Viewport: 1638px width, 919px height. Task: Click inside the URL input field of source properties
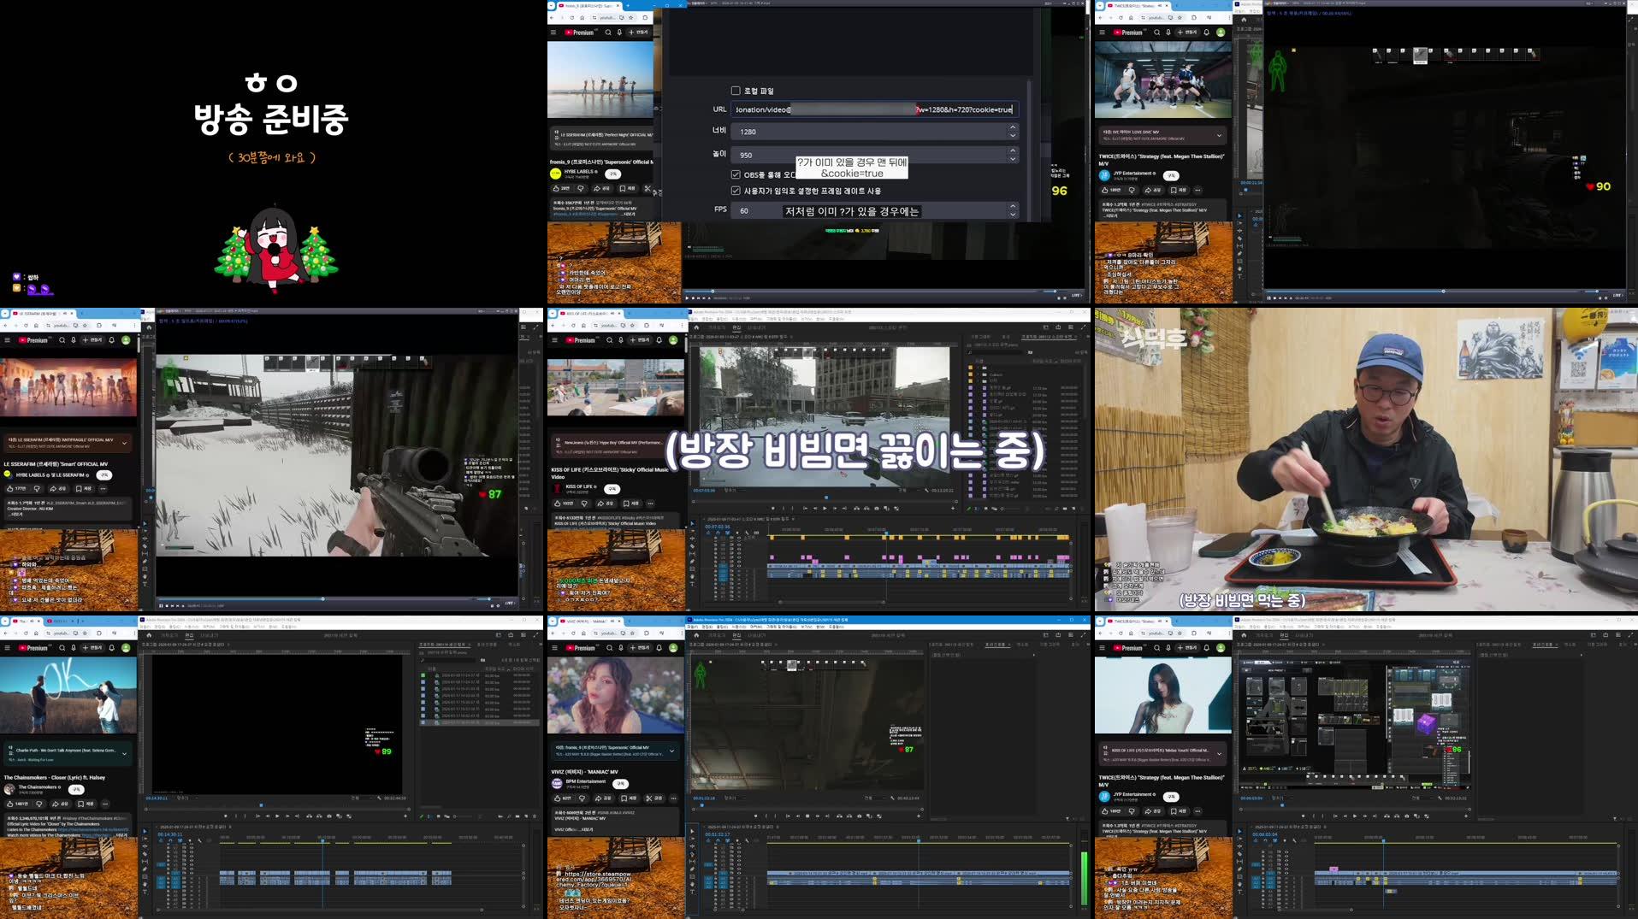(x=872, y=109)
